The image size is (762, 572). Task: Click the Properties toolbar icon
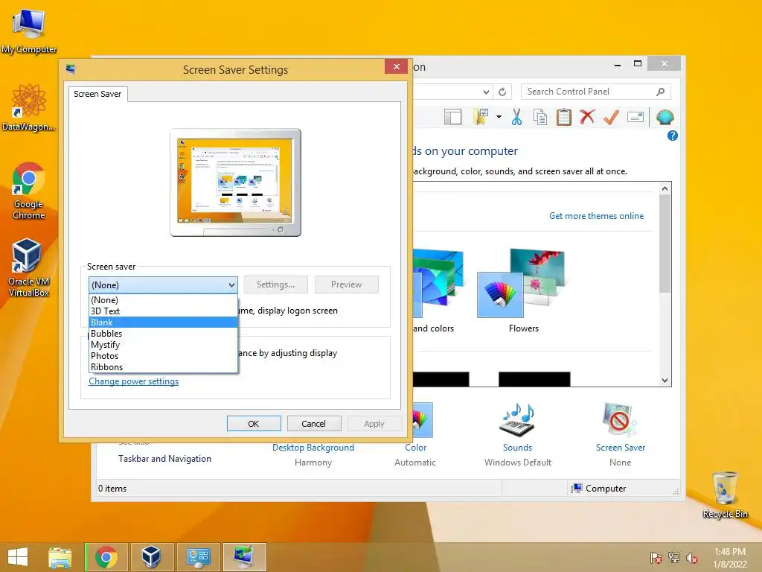[635, 117]
